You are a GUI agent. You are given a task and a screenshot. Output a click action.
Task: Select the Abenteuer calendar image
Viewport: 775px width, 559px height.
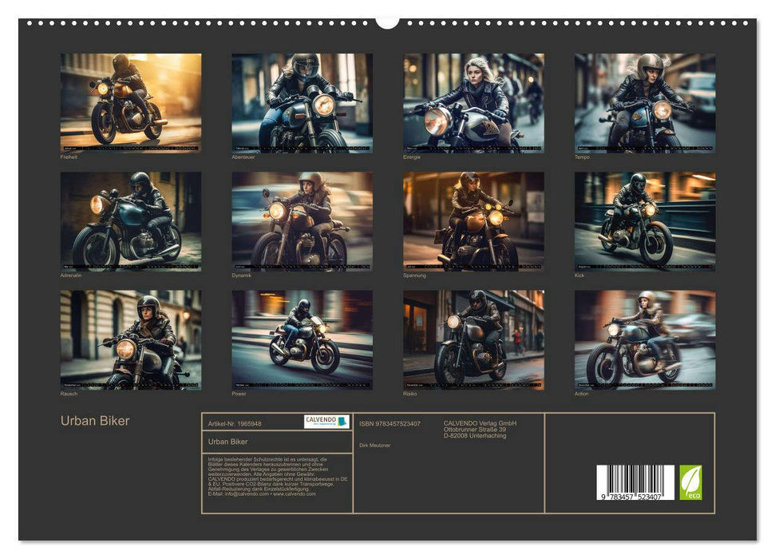click(302, 102)
